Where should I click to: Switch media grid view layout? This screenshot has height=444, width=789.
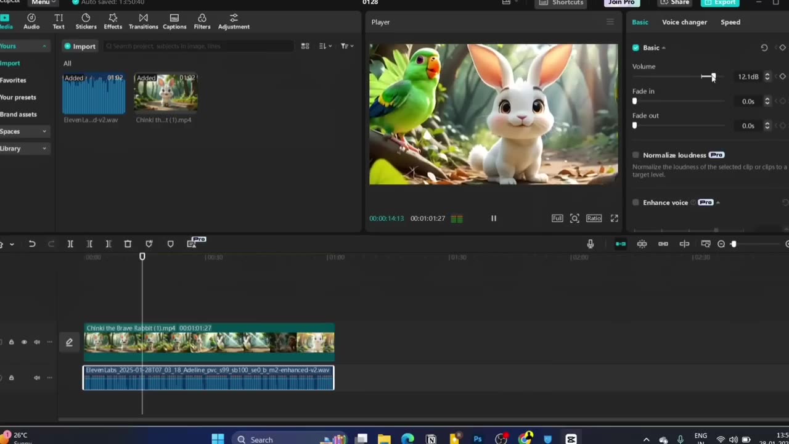click(x=305, y=46)
